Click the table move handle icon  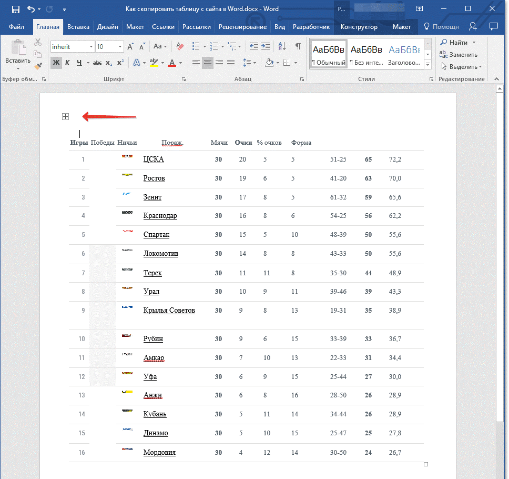(x=65, y=117)
